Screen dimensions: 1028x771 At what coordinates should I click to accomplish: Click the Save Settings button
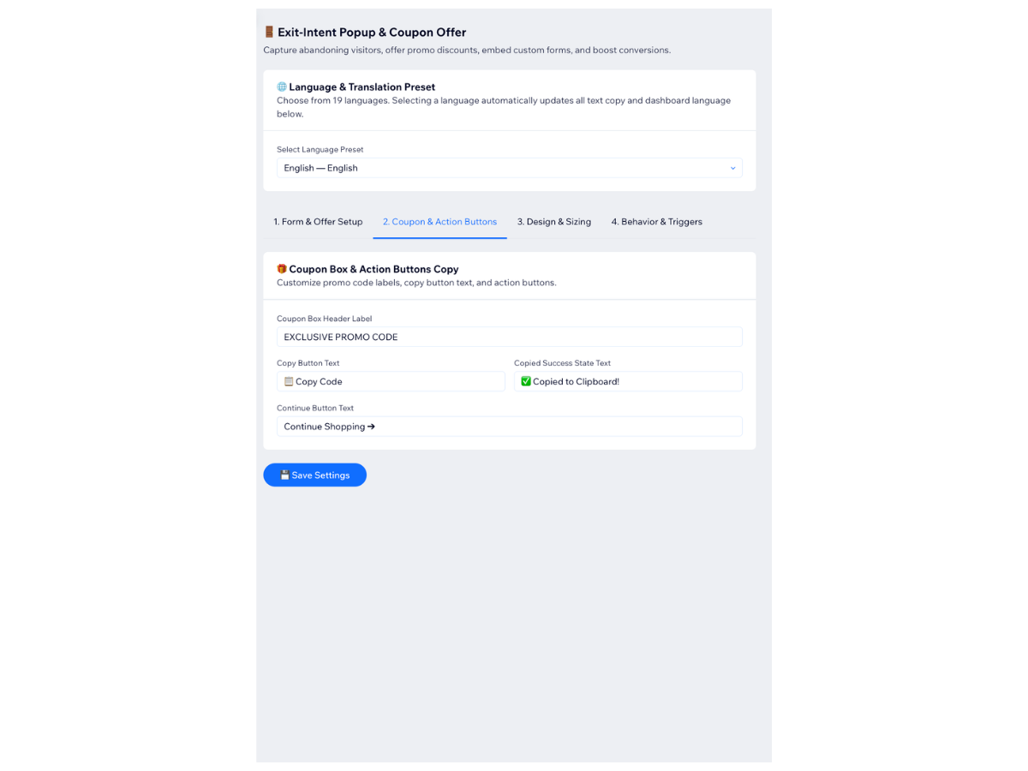tap(315, 475)
